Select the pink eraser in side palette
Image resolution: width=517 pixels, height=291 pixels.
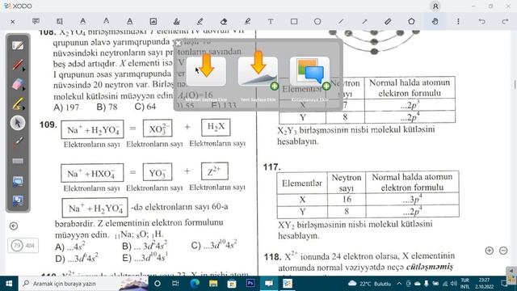point(17,84)
